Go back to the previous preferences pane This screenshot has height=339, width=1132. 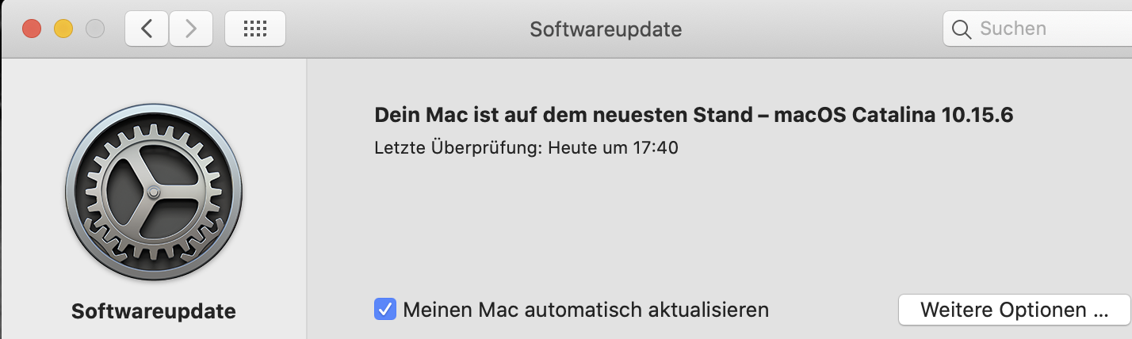tap(146, 29)
